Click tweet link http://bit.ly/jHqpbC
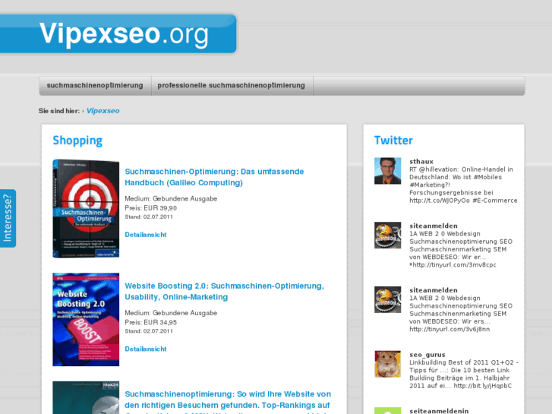552x414 pixels. click(x=483, y=386)
